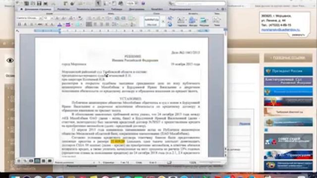Open the Home (Главная) ribbon tab
This screenshot has height=178, width=317.
click(36, 9)
